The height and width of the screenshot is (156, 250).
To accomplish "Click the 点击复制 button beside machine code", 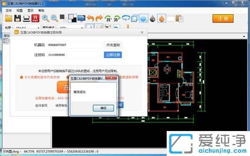I will coord(113,45).
